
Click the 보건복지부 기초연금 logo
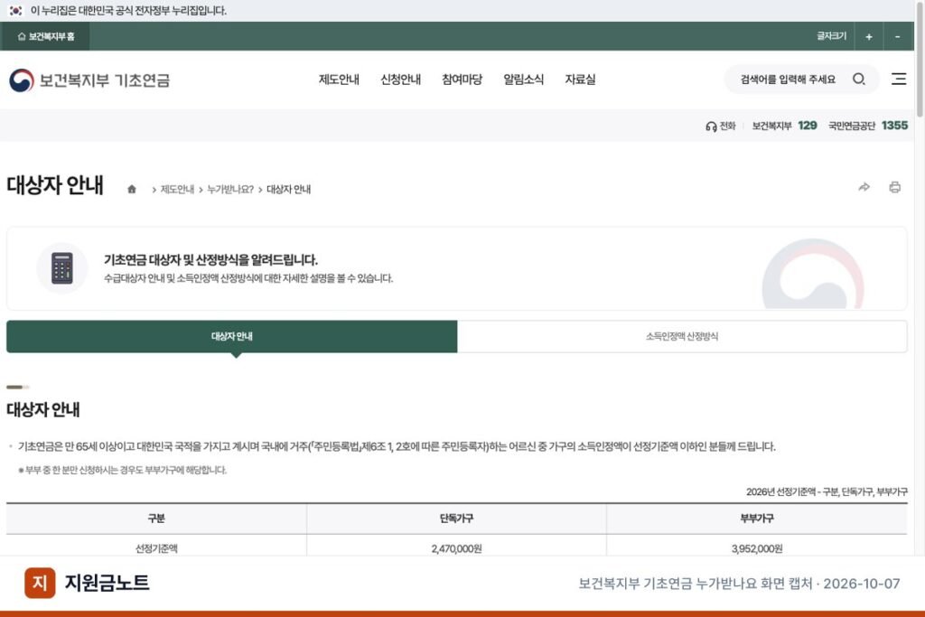[x=89, y=80]
